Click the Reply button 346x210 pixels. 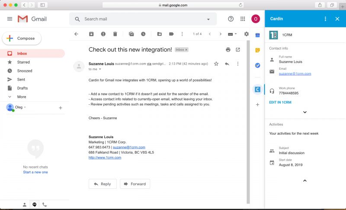click(x=103, y=184)
